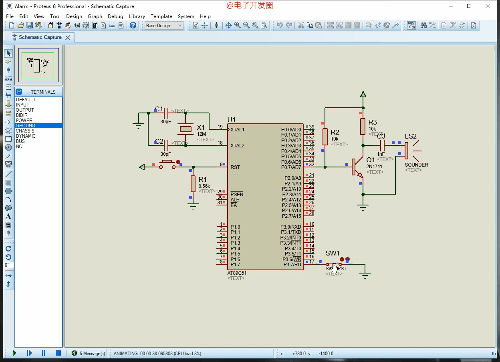Image resolution: width=500 pixels, height=362 pixels.
Task: Choose the Text Script 'A' tool
Action: tap(8, 216)
